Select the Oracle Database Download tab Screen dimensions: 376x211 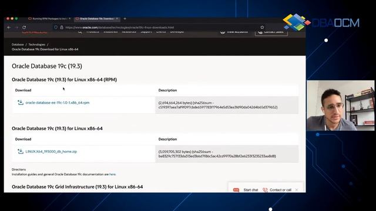click(96, 19)
